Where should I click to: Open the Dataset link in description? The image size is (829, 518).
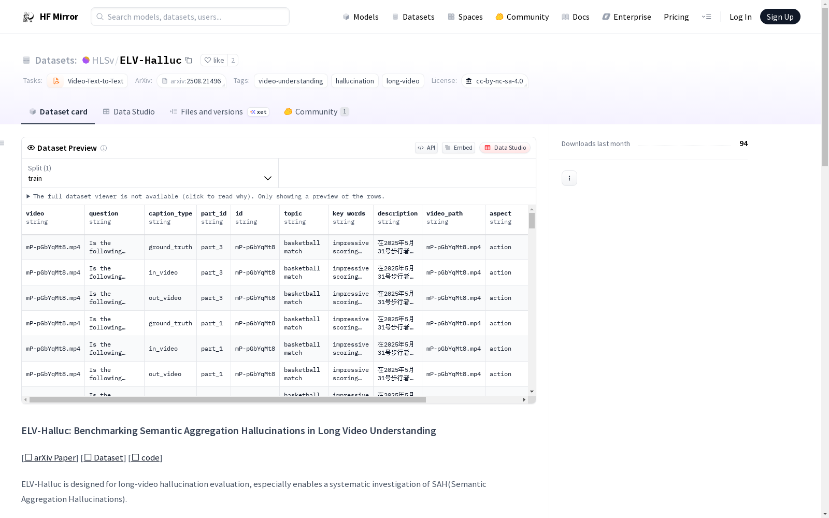click(104, 458)
